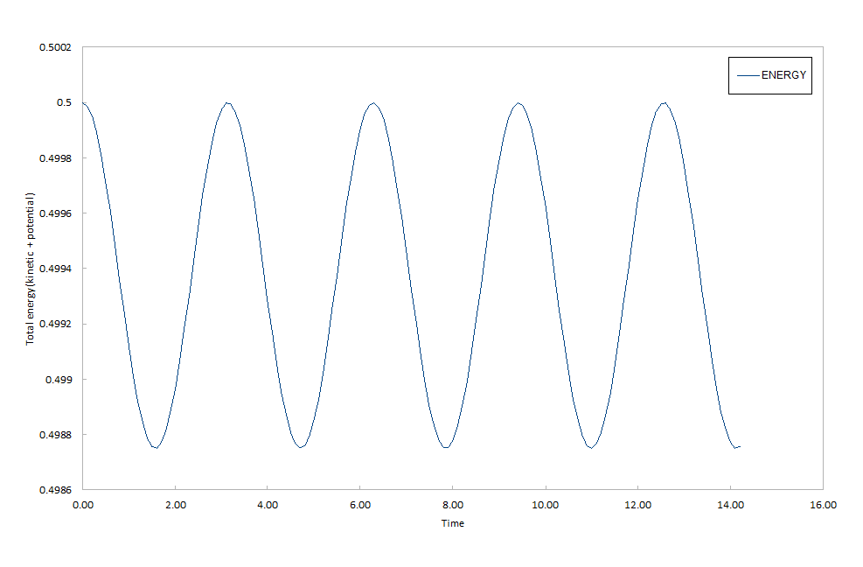Screen dimensions: 863x567
Task: Click the 0.5002 y-axis label
Action: coord(55,48)
